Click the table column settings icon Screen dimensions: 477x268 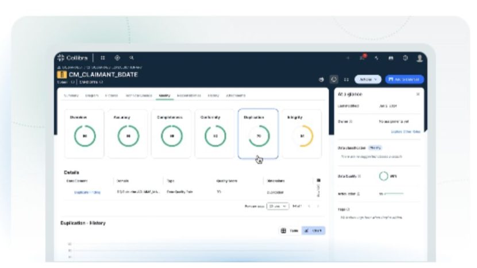319,180
